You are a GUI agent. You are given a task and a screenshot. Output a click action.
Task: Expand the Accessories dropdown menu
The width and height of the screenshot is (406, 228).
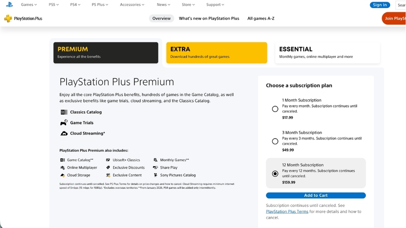(132, 5)
